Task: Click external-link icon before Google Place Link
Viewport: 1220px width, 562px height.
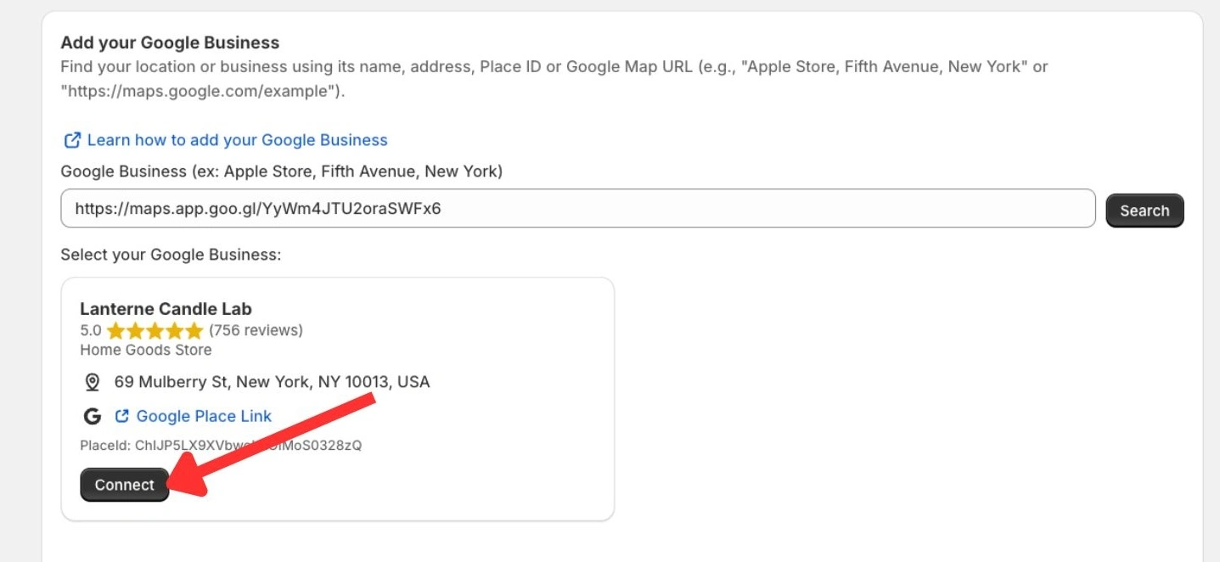Action: [122, 416]
